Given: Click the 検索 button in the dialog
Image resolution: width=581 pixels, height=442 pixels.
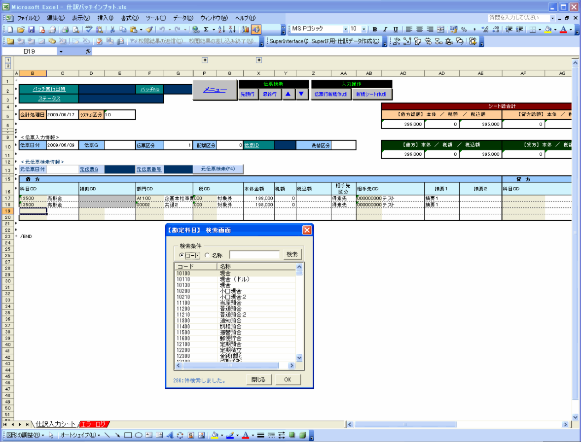Looking at the screenshot, I should pos(292,255).
